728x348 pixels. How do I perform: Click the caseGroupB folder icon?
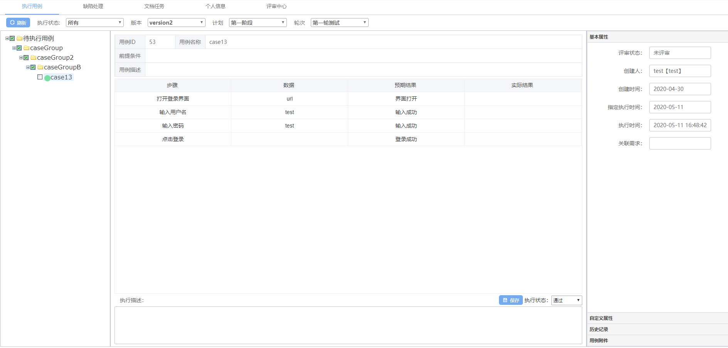click(40, 67)
